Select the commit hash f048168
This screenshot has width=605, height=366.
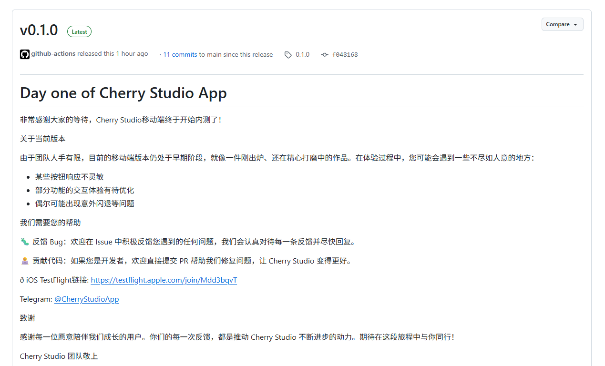(x=345, y=54)
